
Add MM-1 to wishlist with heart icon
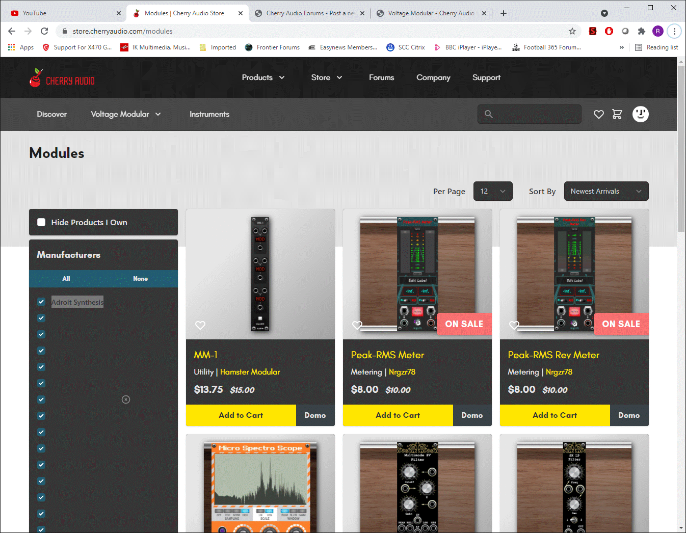200,325
